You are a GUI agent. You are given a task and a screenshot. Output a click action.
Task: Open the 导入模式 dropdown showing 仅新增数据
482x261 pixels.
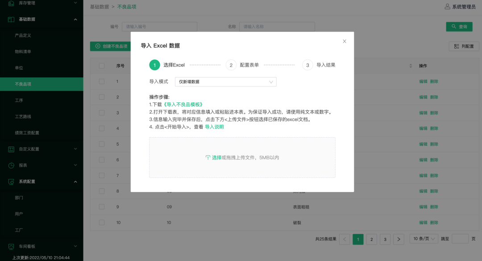point(225,82)
